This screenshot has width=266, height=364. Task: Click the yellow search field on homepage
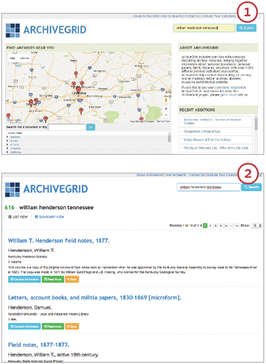pos(205,28)
